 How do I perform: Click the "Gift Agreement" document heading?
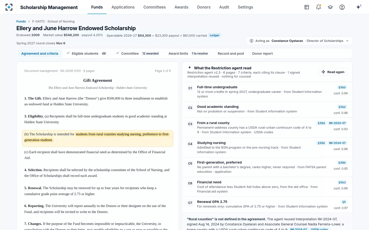pyautogui.click(x=98, y=80)
